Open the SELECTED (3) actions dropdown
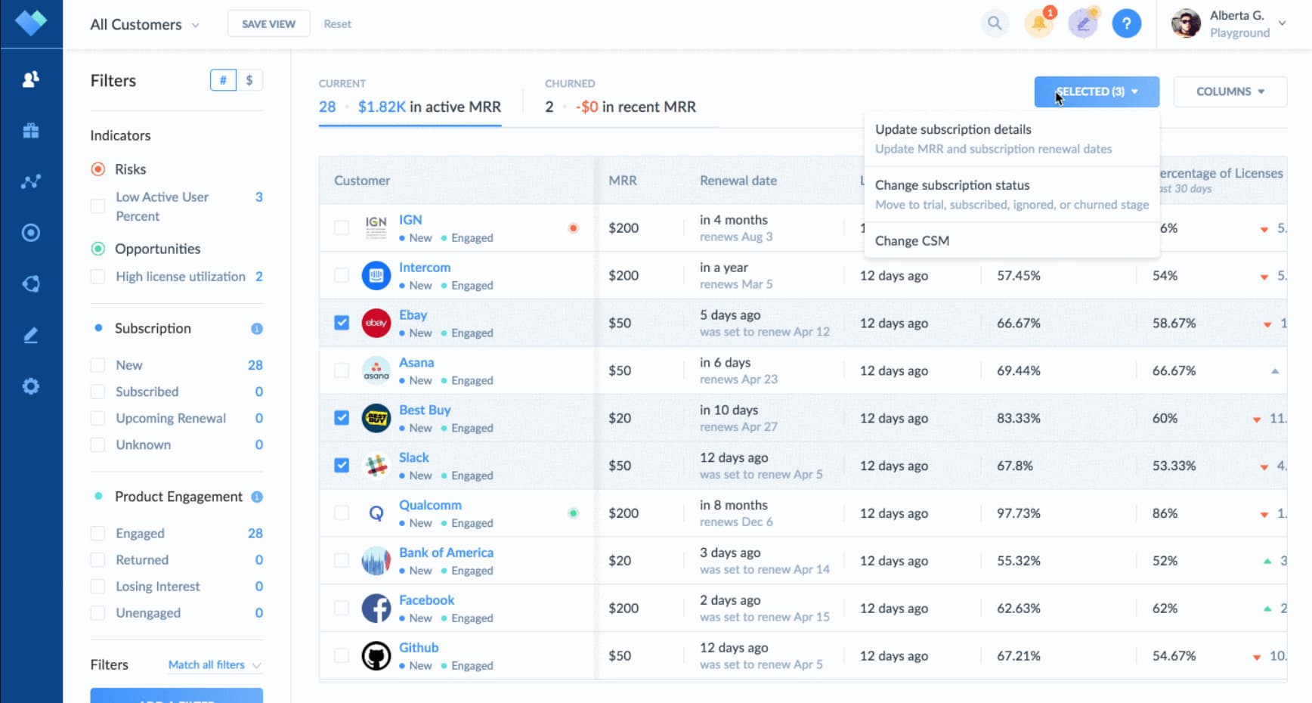Image resolution: width=1312 pixels, height=703 pixels. [x=1097, y=91]
